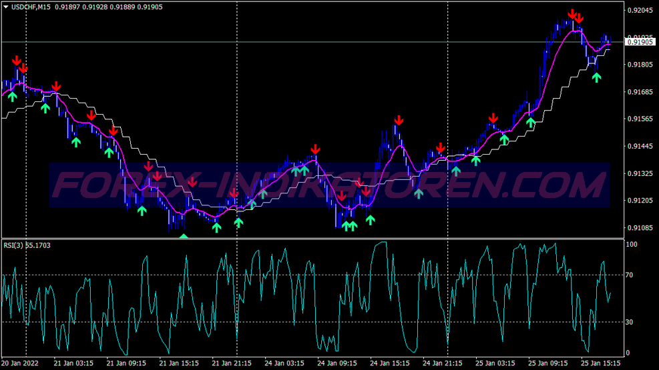The image size is (659, 370).
Task: Select the RSI(3) 55.1703 indicator label
Action: click(27, 245)
